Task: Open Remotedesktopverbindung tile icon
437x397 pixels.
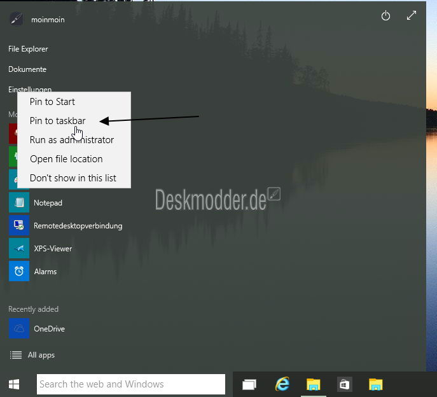Action: pyautogui.click(x=19, y=225)
